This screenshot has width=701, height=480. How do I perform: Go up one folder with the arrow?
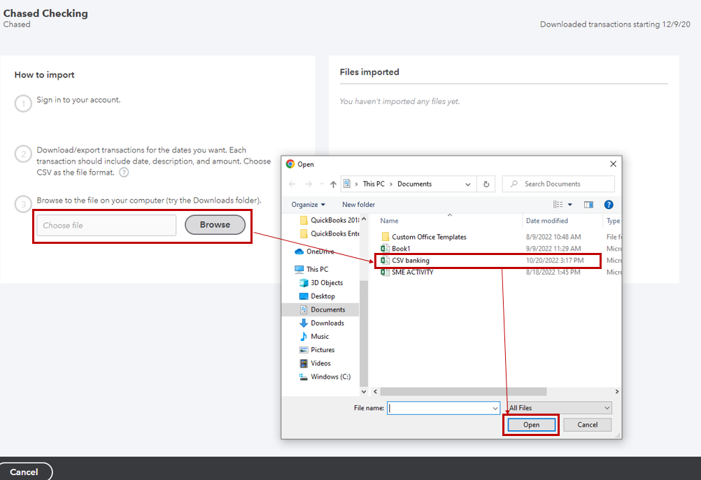click(333, 184)
